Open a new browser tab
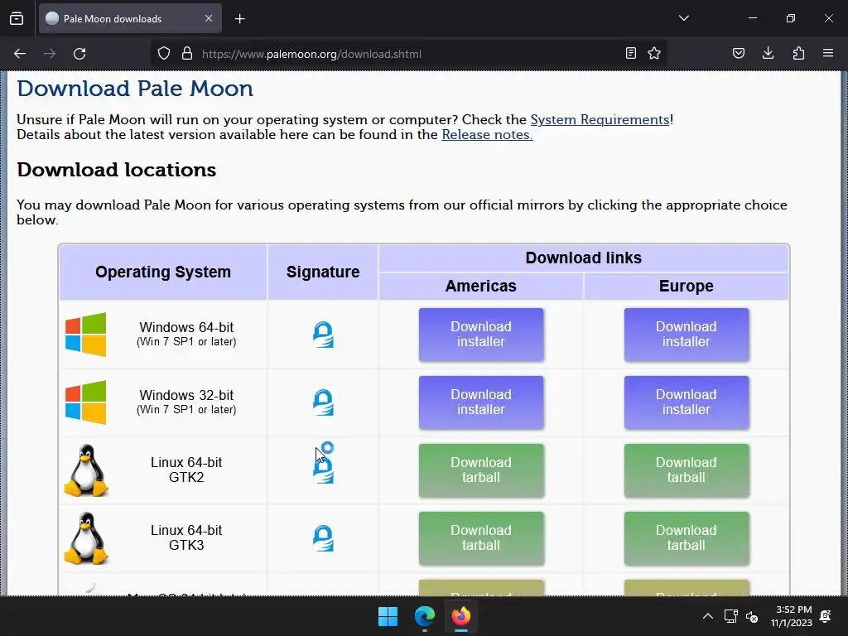The height and width of the screenshot is (636, 848). click(239, 19)
